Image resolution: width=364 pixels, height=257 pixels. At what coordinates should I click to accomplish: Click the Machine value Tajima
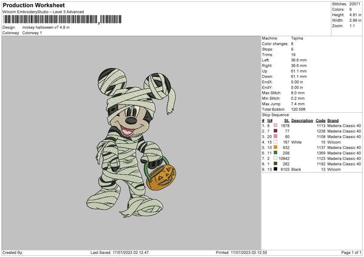(297, 38)
